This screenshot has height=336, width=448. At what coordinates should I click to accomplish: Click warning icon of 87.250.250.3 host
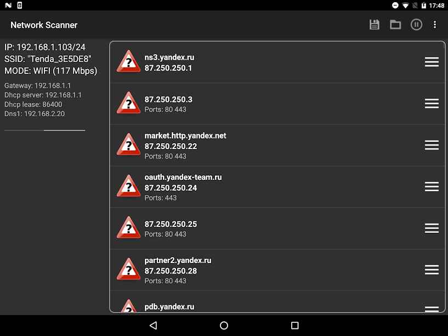click(x=128, y=103)
